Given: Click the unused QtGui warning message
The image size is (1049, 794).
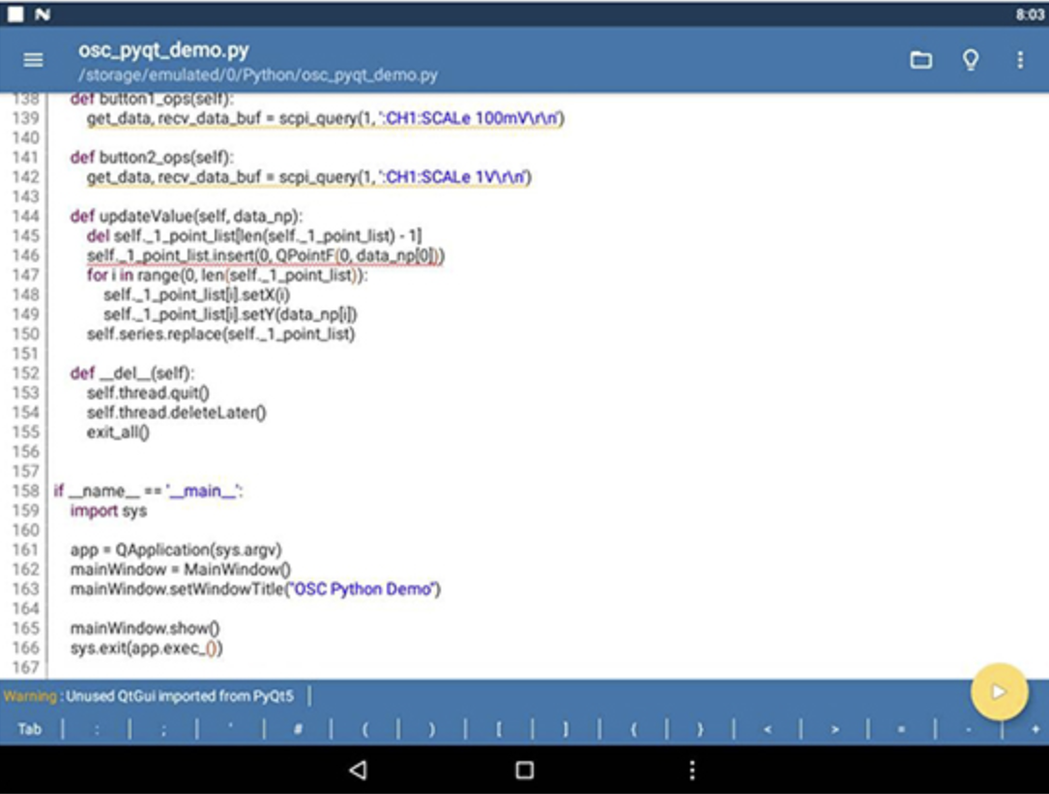Looking at the screenshot, I should point(155,695).
